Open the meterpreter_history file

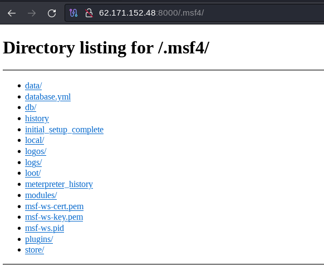tap(59, 184)
